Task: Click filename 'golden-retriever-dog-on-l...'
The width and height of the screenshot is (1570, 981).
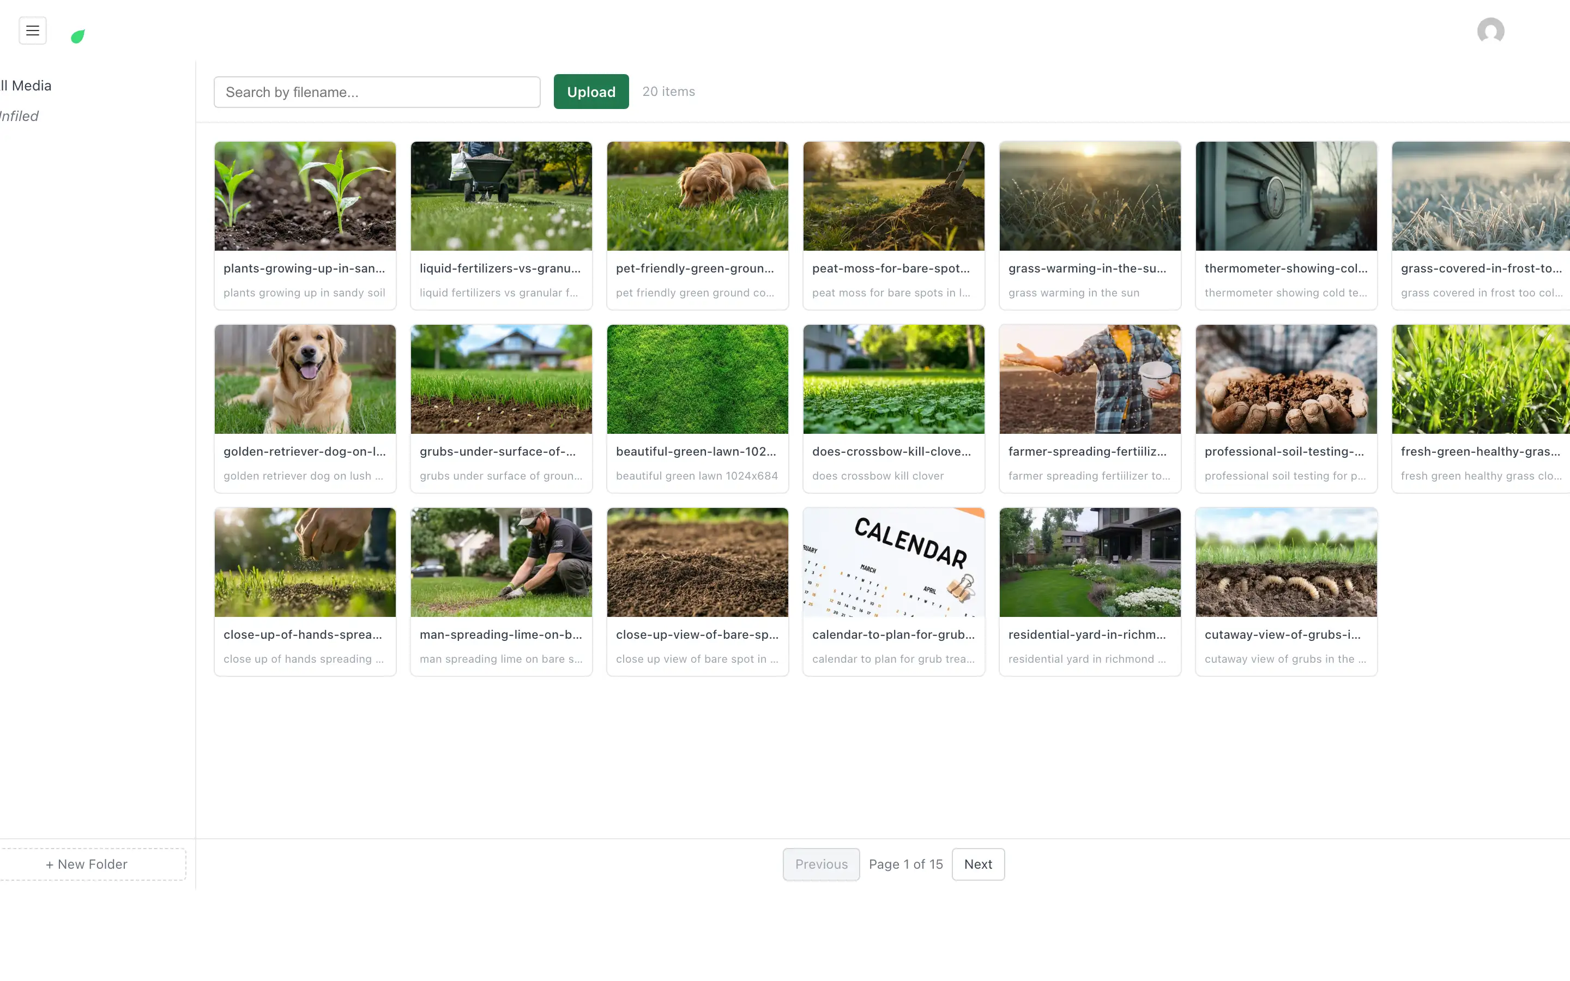Action: point(304,452)
